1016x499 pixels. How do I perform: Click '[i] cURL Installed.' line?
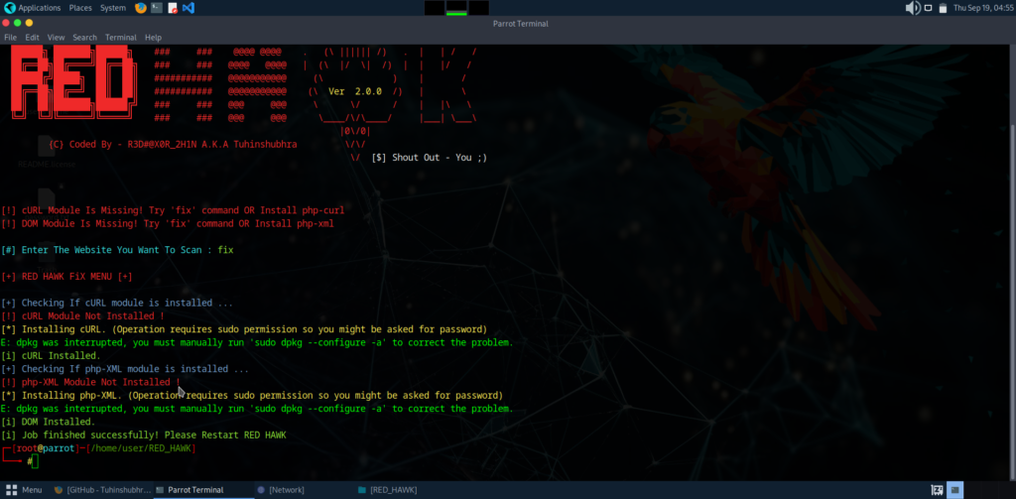pyautogui.click(x=51, y=356)
